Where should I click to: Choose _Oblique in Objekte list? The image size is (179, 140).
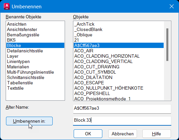point(119,35)
